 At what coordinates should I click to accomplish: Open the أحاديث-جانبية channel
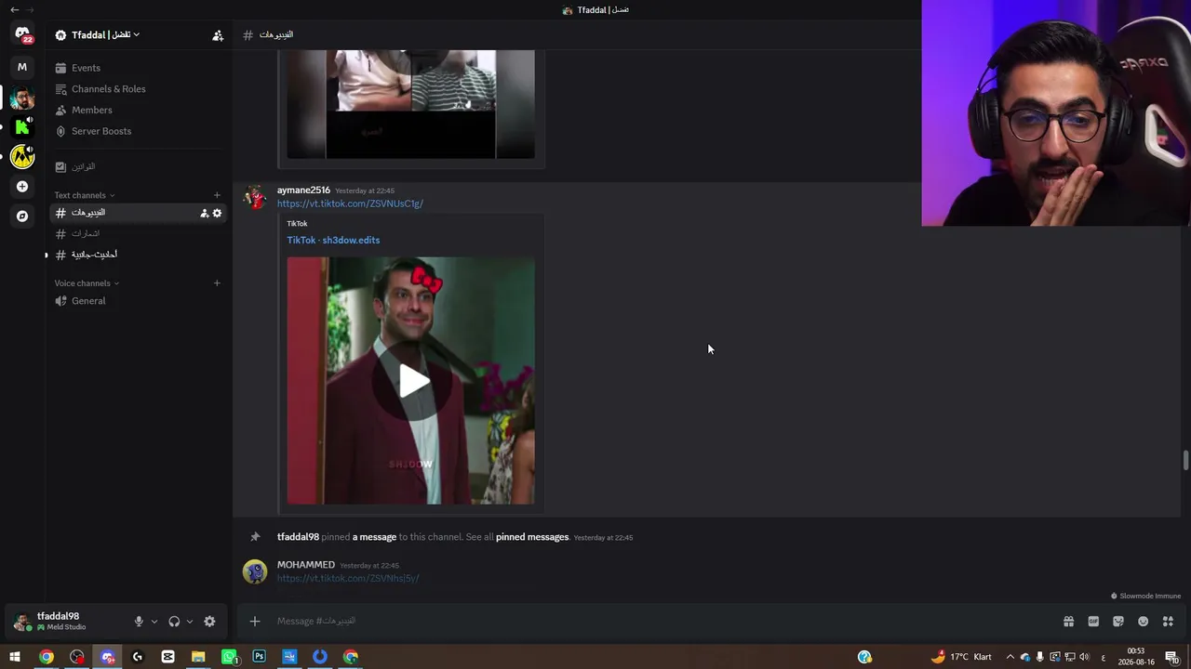(138, 255)
